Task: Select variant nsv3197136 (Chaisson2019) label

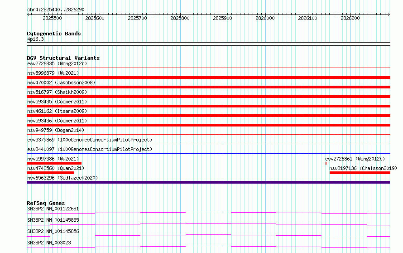Action: 363,168
